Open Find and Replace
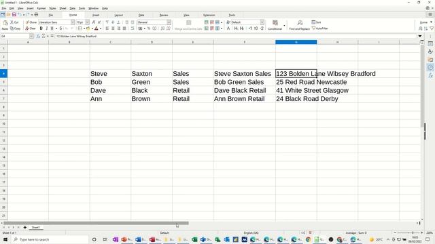This screenshot has width=435, height=244. (x=299, y=25)
